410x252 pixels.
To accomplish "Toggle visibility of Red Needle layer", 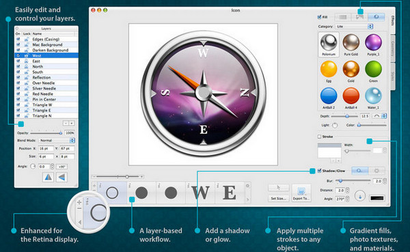I will (18, 94).
